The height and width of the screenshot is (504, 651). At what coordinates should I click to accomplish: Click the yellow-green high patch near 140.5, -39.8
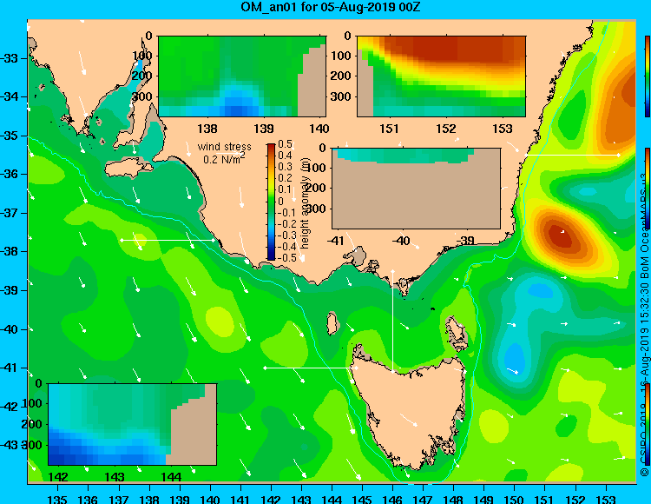(220, 322)
